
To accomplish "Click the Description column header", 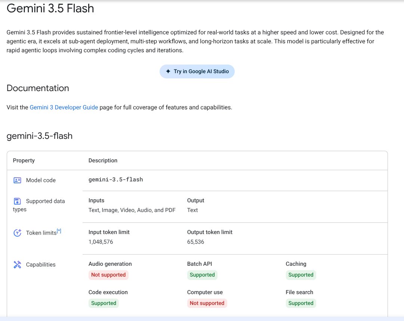I will point(103,160).
